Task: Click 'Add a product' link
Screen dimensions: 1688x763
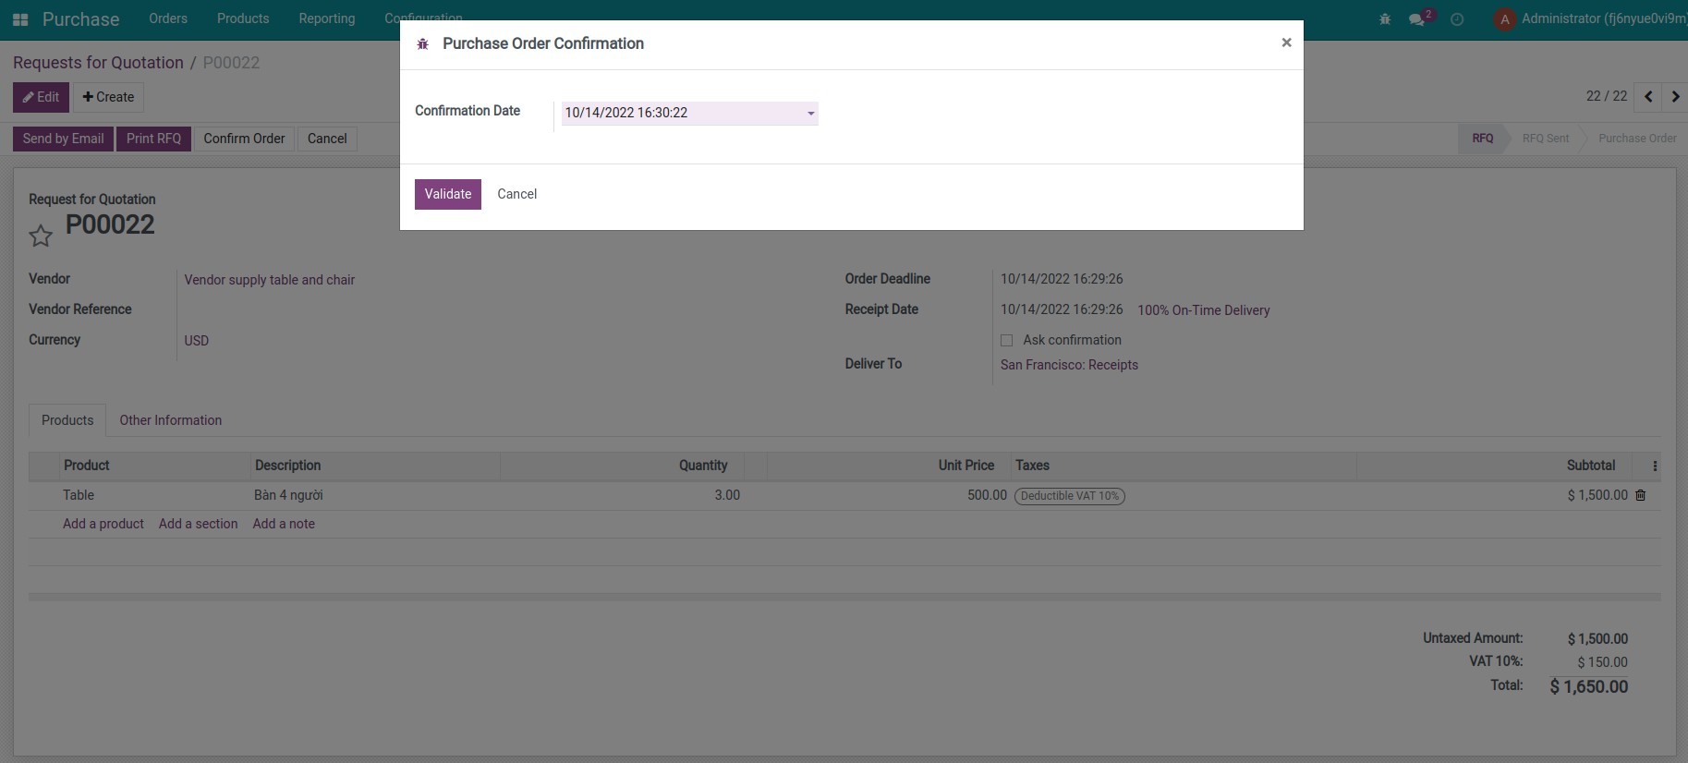Action: tap(103, 524)
